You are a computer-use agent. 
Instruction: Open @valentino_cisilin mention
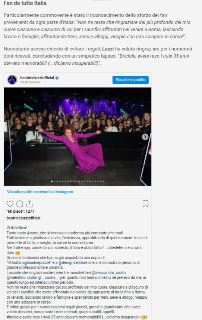22,277
